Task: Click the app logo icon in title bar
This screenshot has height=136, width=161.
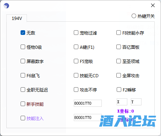Action: pos(6,6)
